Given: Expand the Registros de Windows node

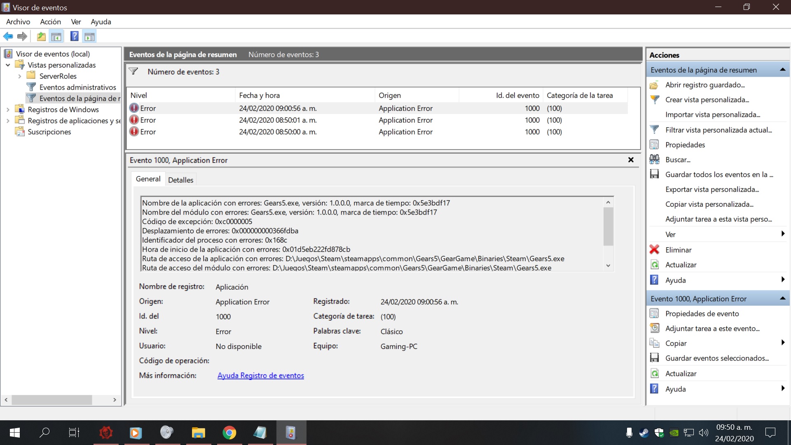Looking at the screenshot, I should point(8,110).
